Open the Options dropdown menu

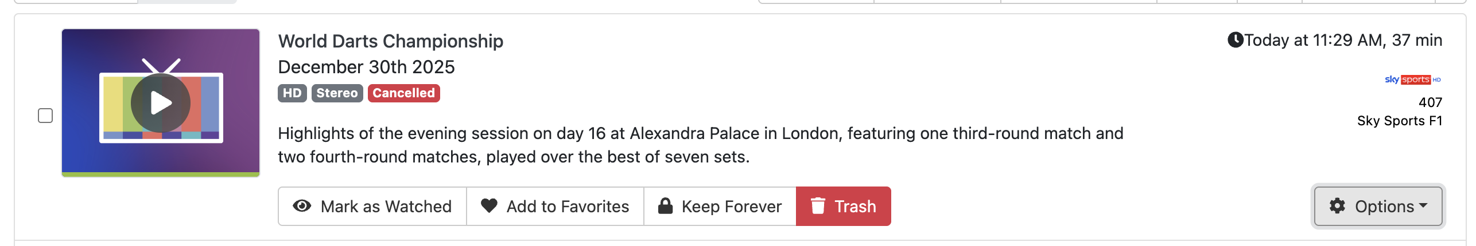click(x=1378, y=207)
